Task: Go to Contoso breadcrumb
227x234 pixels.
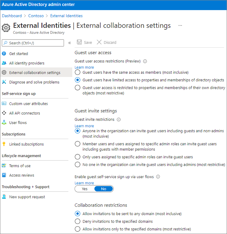Action: tap(36, 16)
